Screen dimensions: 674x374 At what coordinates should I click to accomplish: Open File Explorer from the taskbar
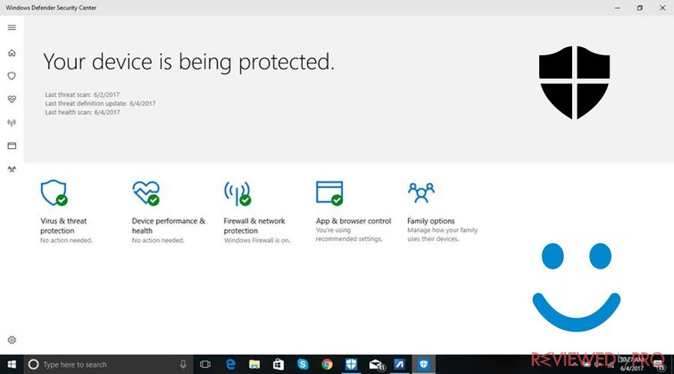coord(255,364)
